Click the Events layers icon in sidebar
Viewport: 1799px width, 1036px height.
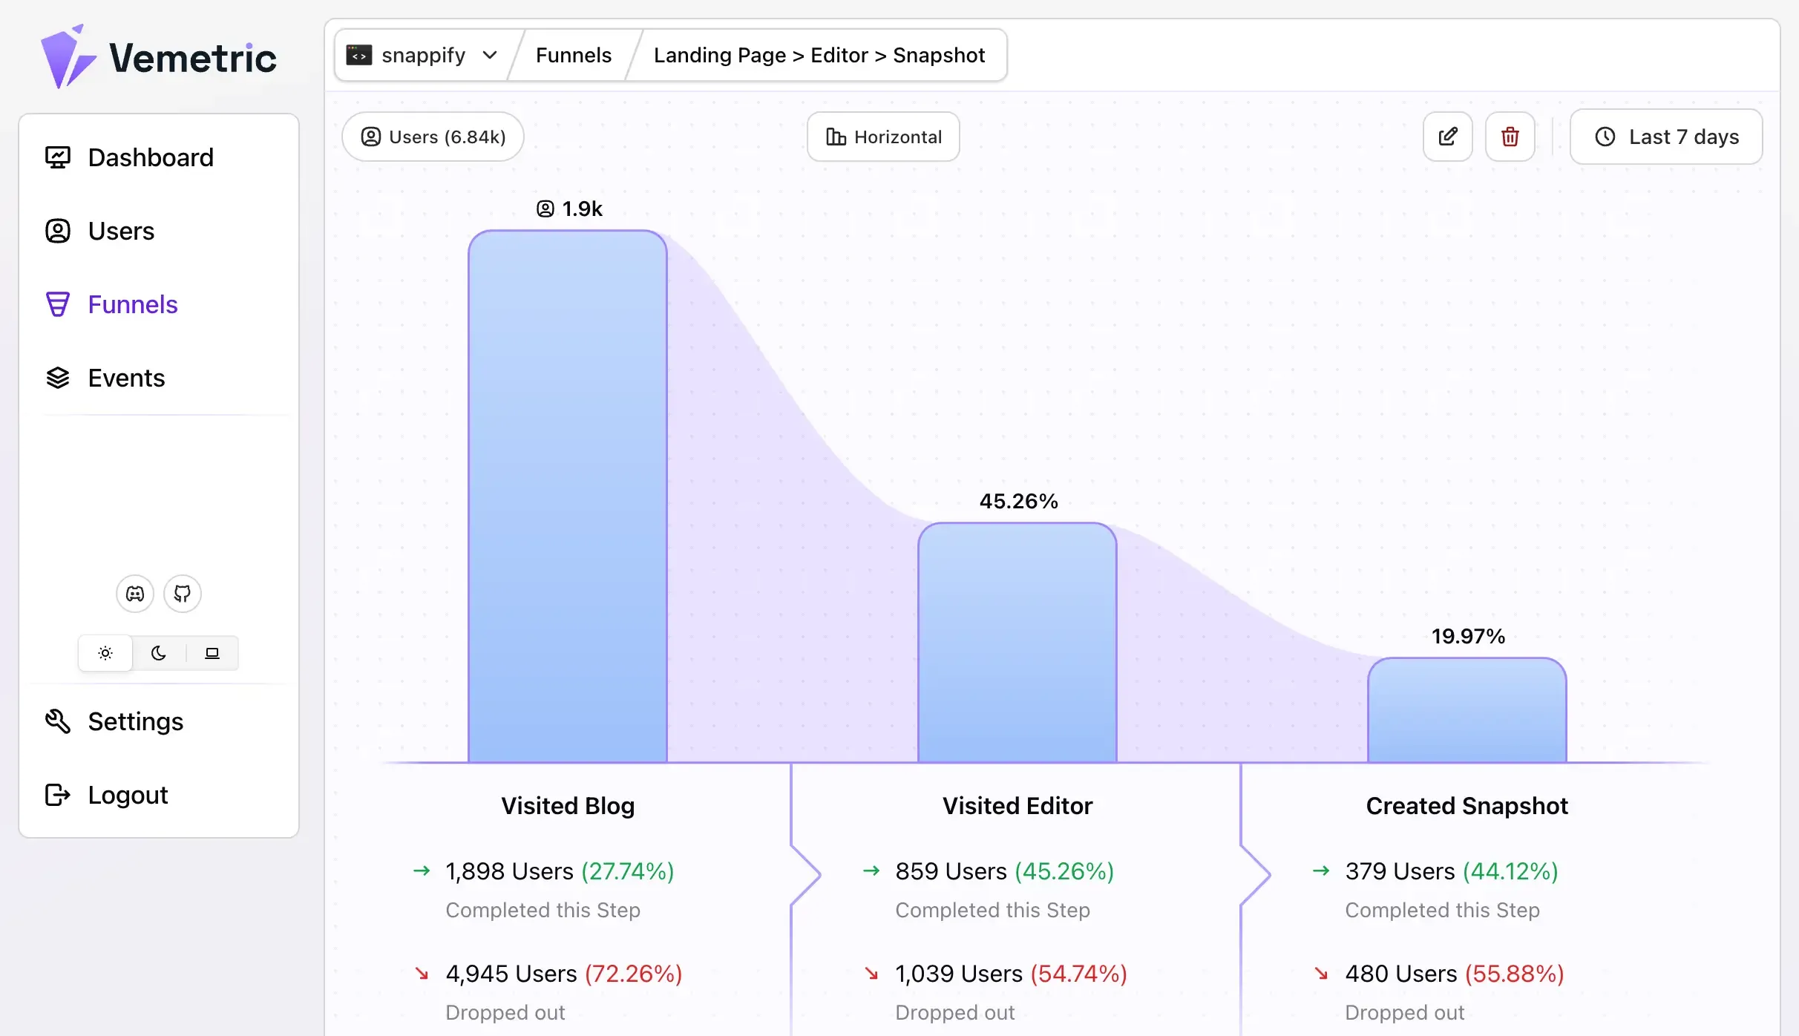58,378
